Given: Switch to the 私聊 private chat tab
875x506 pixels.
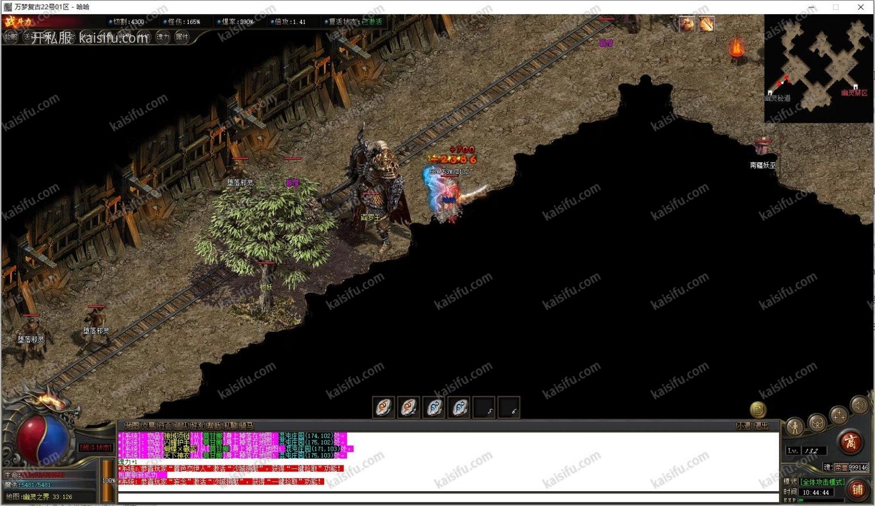Looking at the screenshot, I should [231, 426].
